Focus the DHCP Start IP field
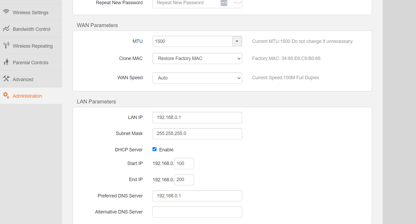 (x=184, y=163)
